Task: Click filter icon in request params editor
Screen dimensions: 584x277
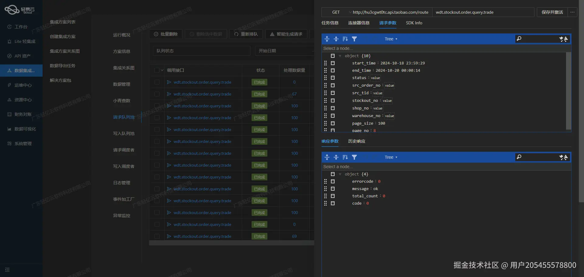Action: point(354,39)
